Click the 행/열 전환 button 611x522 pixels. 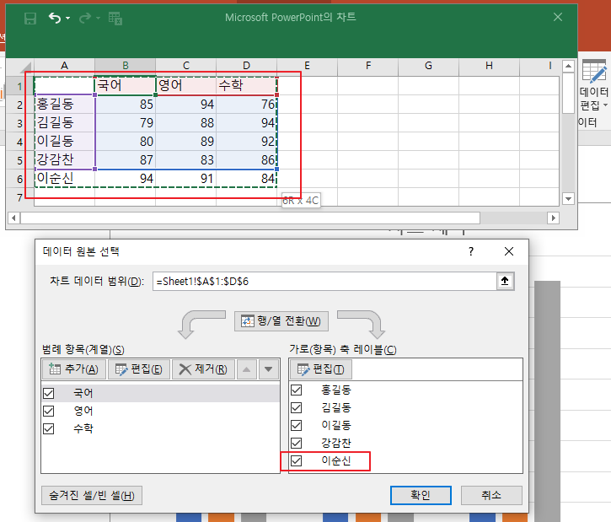coord(281,321)
